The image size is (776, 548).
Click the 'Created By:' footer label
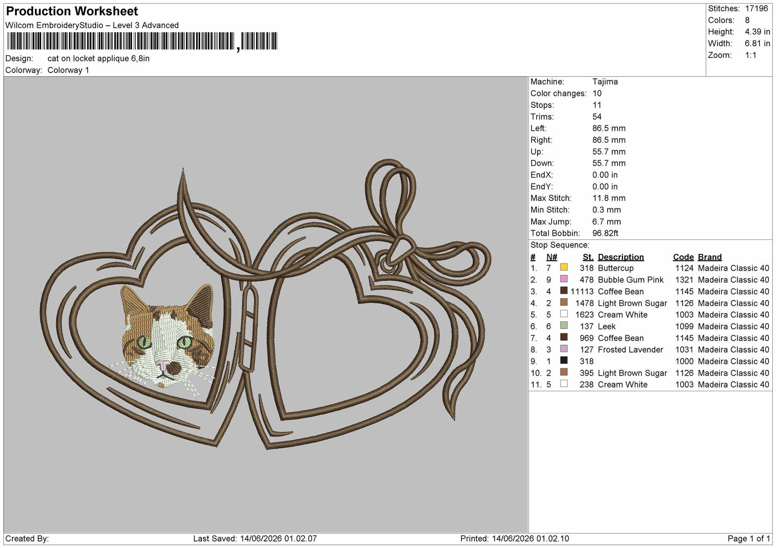click(27, 538)
